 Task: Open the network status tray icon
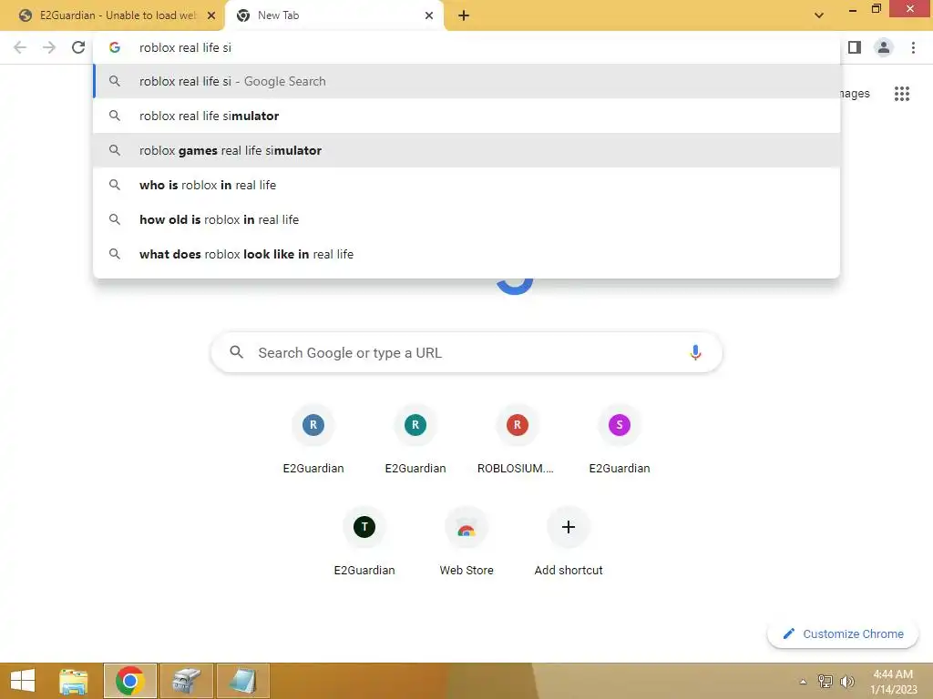click(x=825, y=681)
